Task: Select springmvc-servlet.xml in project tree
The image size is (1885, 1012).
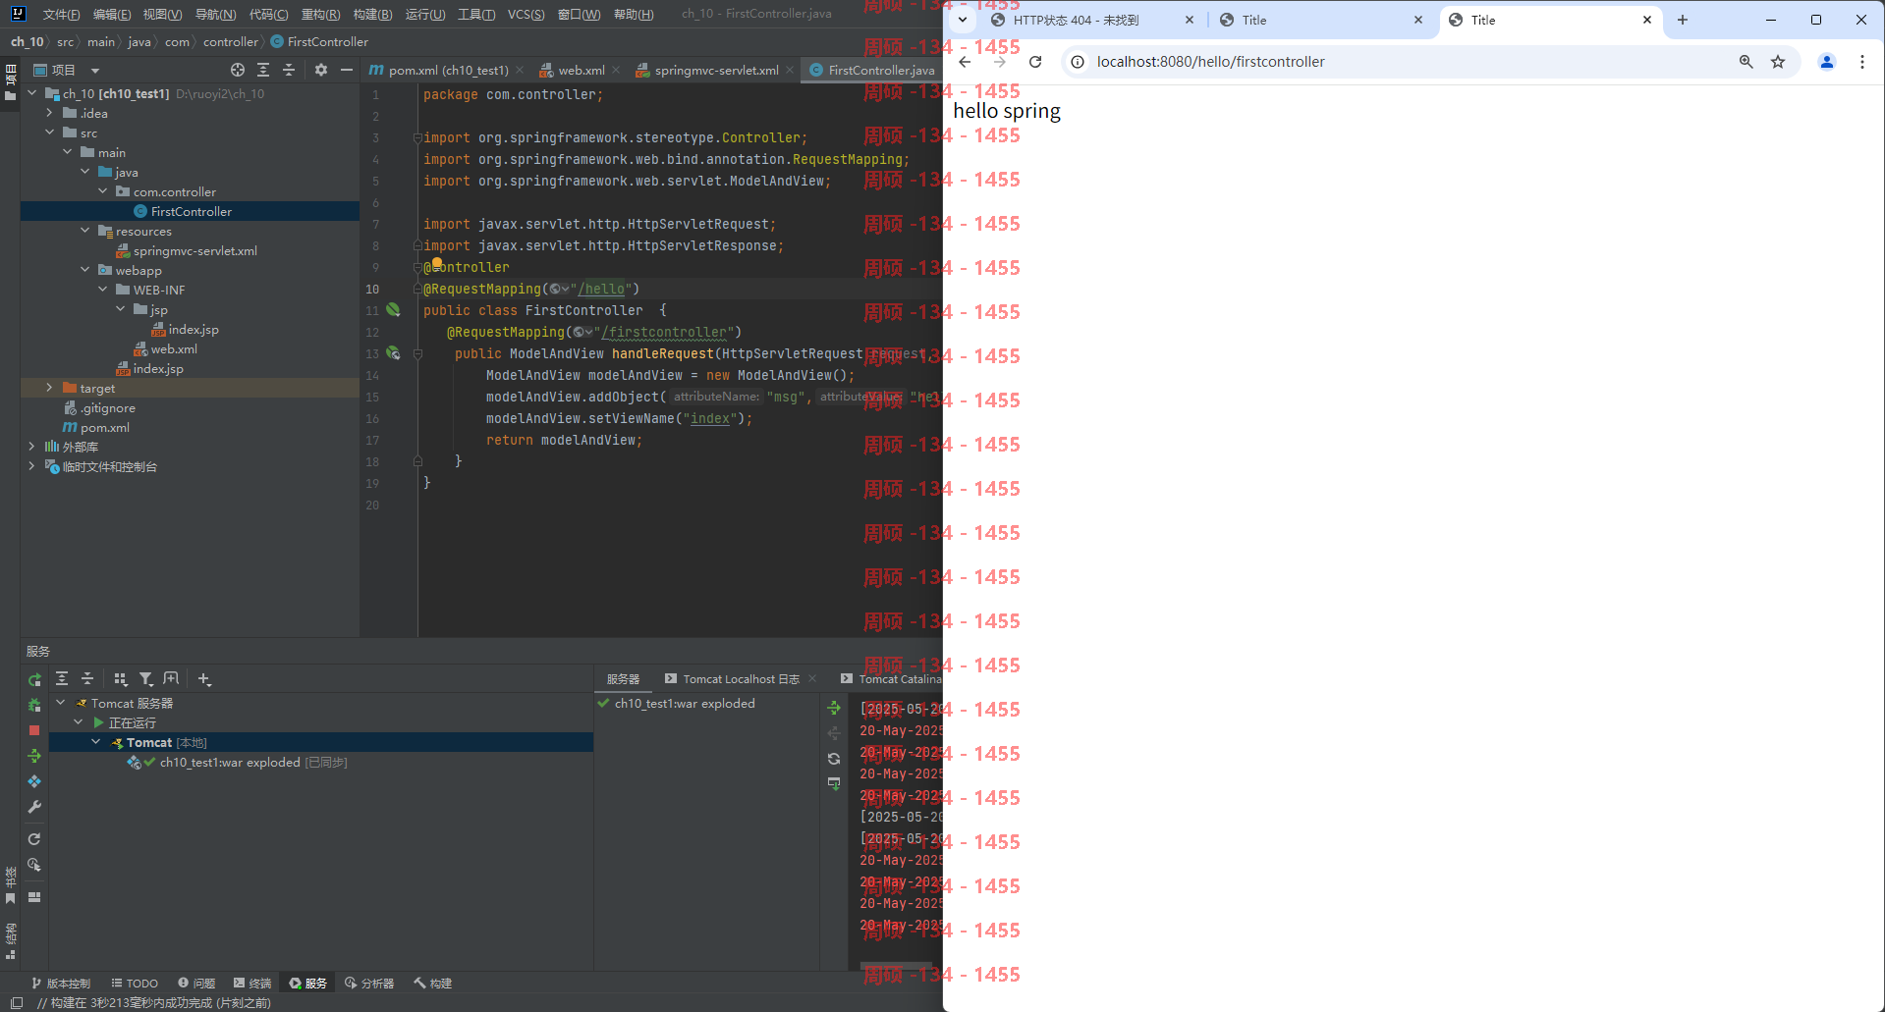Action: pyautogui.click(x=194, y=250)
